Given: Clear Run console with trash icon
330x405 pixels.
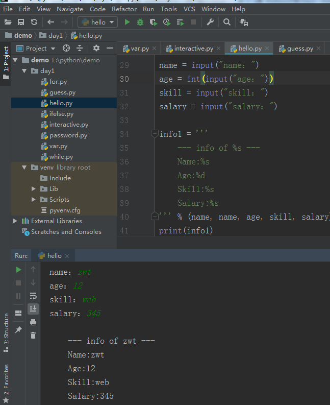Looking at the screenshot, I should click(33, 336).
